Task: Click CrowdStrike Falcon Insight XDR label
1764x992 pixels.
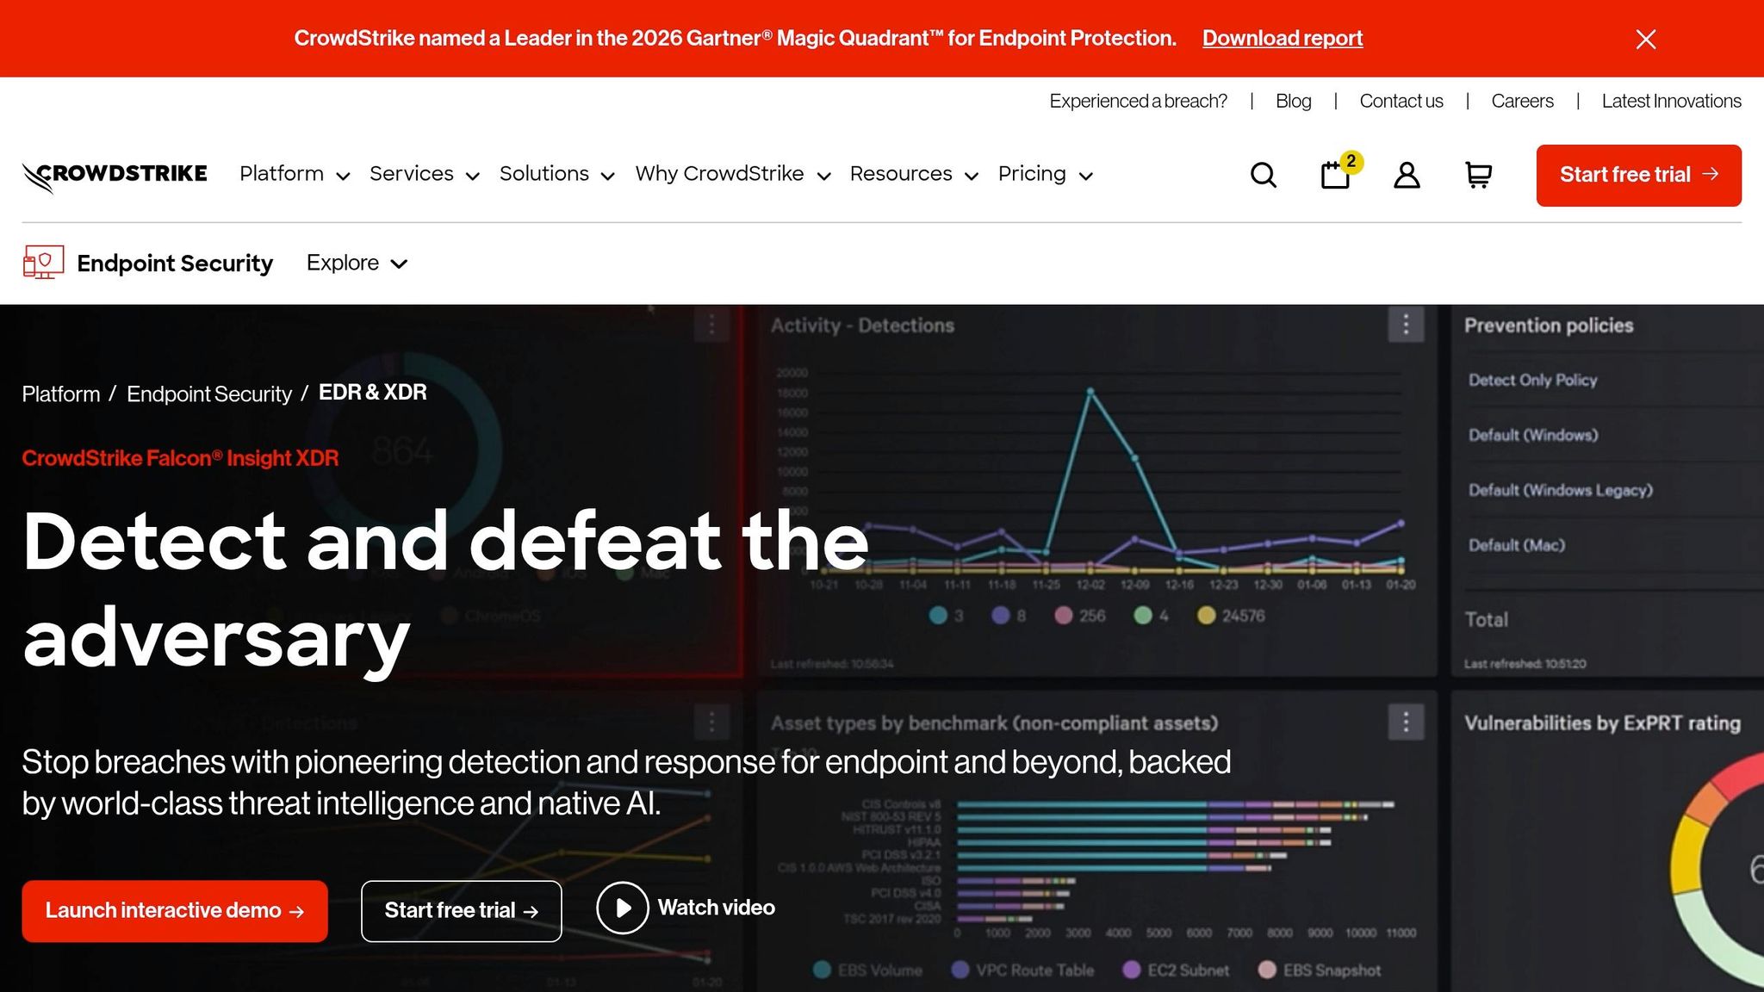Action: coord(180,458)
